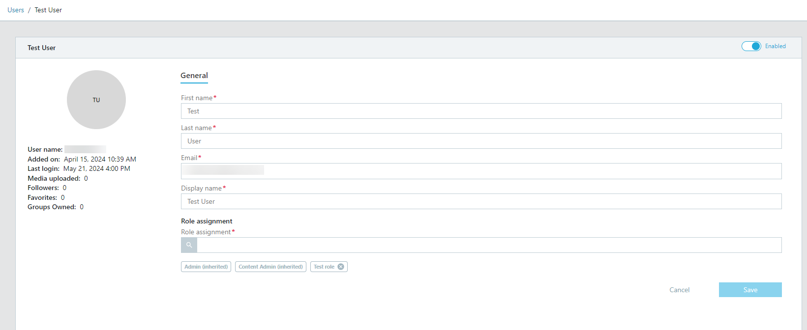Screen dimensions: 807x330
Task: Click the Test role tag label
Action: [x=324, y=267]
